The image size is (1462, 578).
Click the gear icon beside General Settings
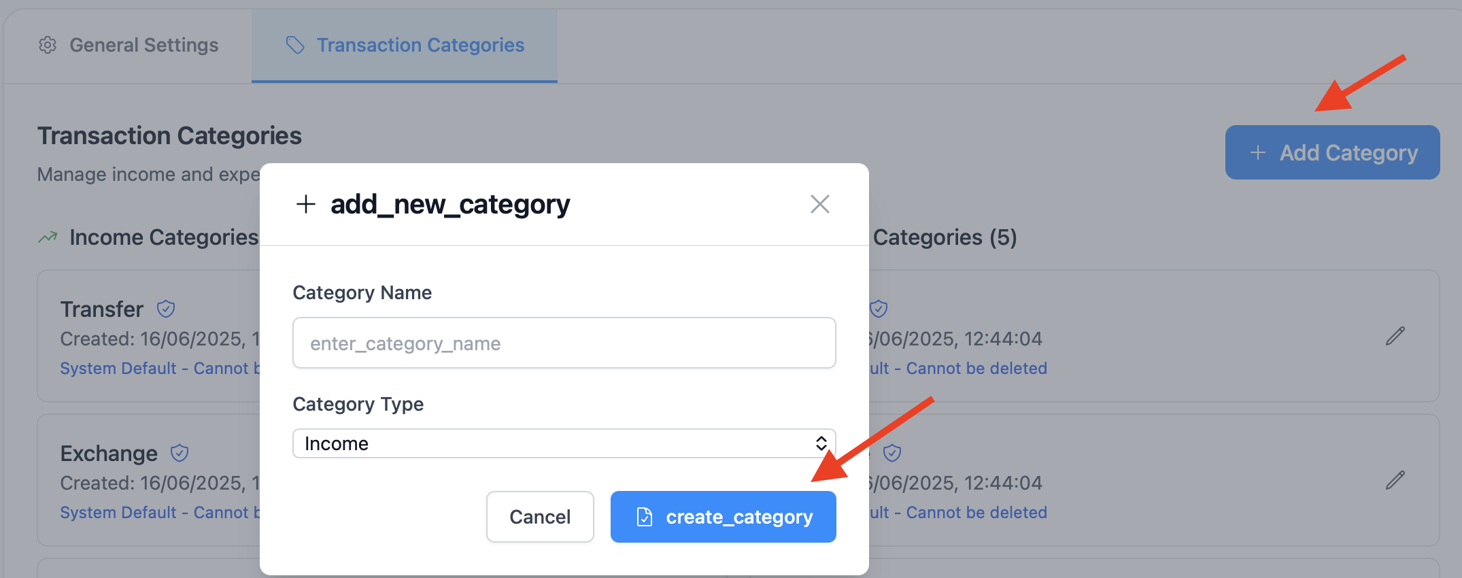click(x=48, y=46)
